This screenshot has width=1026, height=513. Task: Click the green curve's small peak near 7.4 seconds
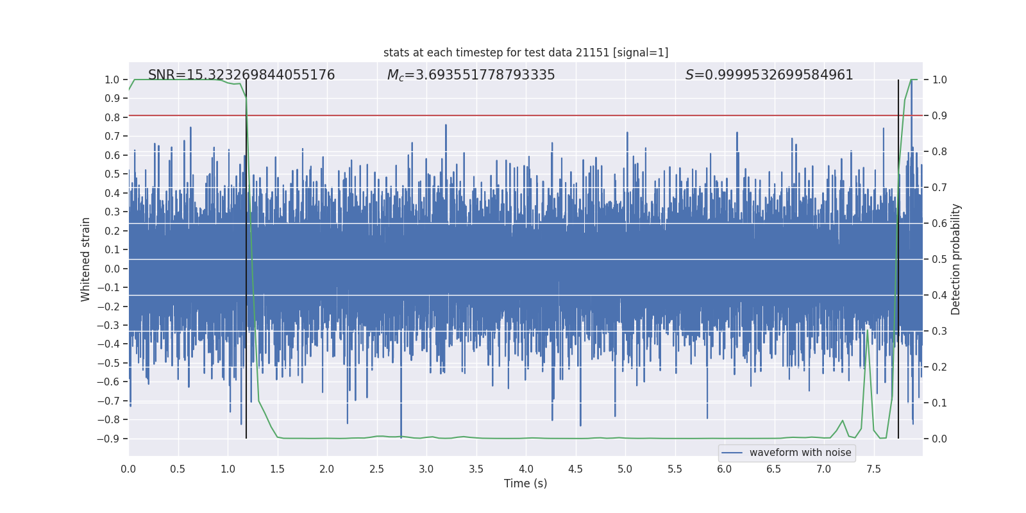tap(868, 332)
